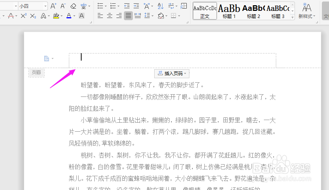The width and height of the screenshot is (329, 190).
Task: Expand pinyin guide options arrow
Action: click(x=89, y=6)
